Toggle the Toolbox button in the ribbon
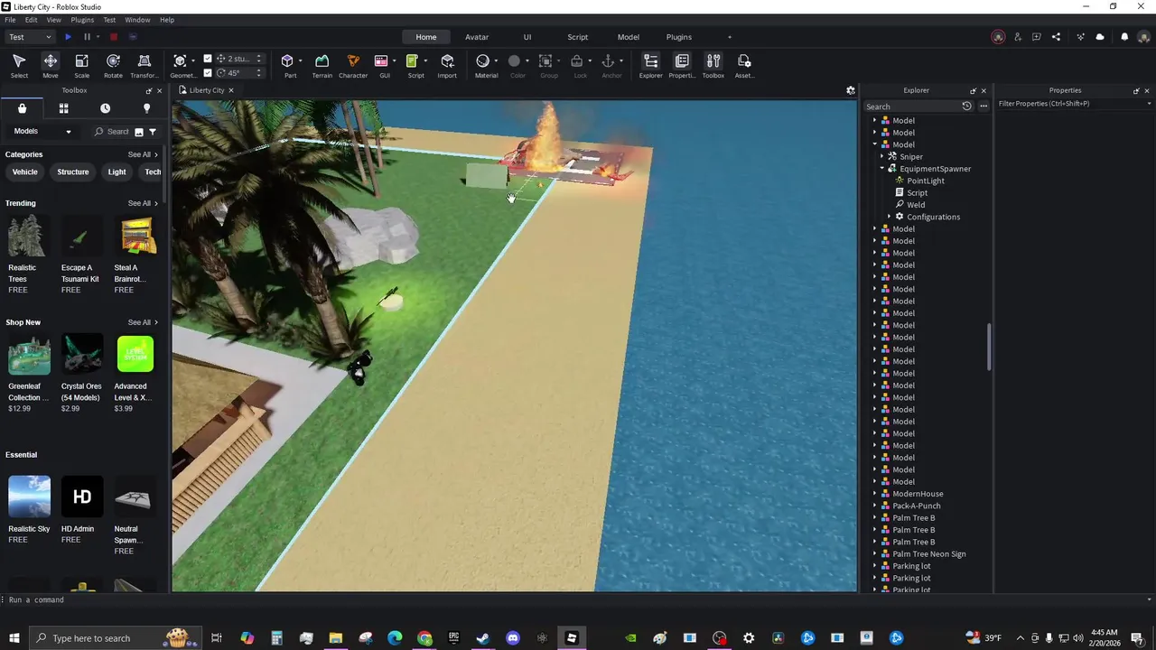The height and width of the screenshot is (650, 1156). (713, 66)
